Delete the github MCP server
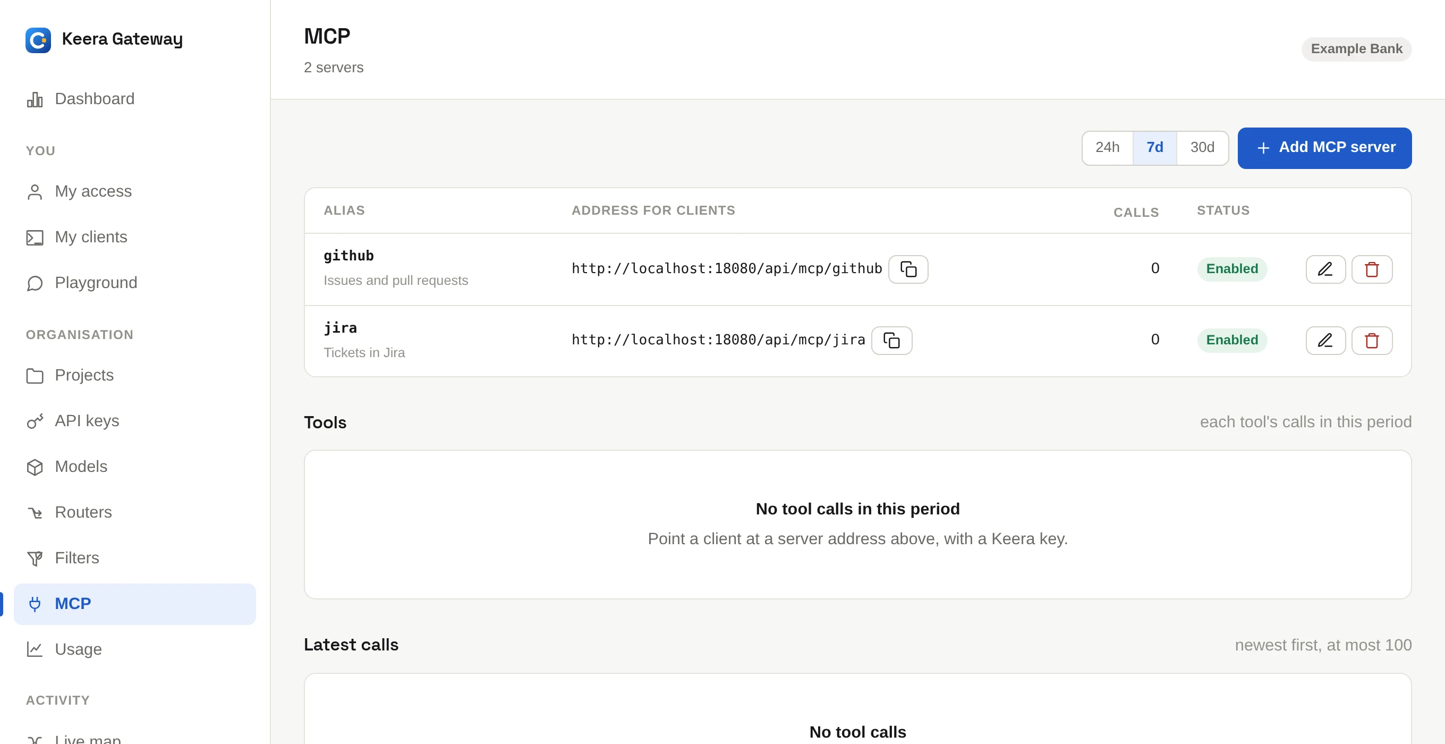Image resolution: width=1445 pixels, height=744 pixels. 1372,269
